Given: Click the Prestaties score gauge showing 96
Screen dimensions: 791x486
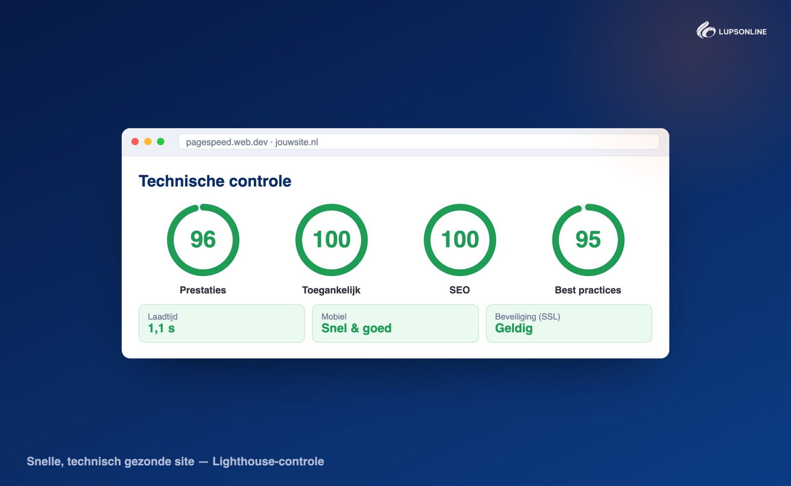Looking at the screenshot, I should 203,240.
